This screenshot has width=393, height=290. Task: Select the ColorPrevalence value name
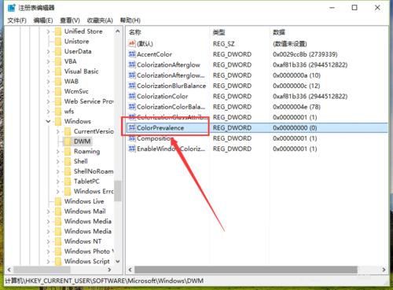click(160, 128)
